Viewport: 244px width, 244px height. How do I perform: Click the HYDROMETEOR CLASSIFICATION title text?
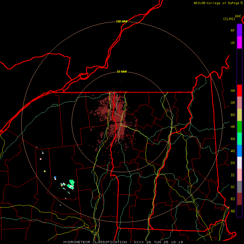[x=95, y=242]
